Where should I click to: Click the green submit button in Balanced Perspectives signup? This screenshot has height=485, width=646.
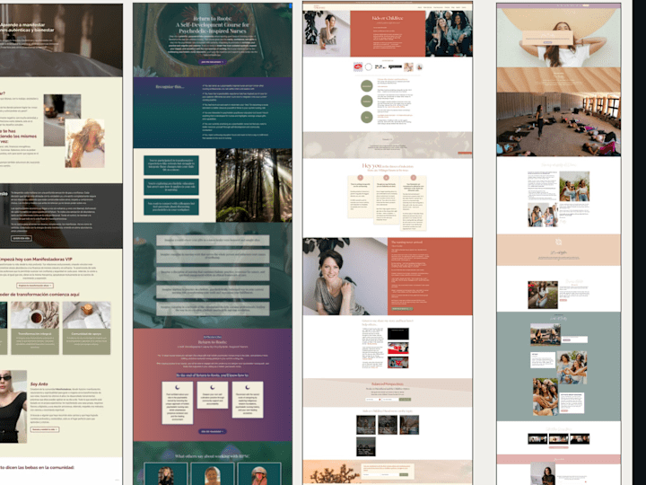(x=406, y=399)
